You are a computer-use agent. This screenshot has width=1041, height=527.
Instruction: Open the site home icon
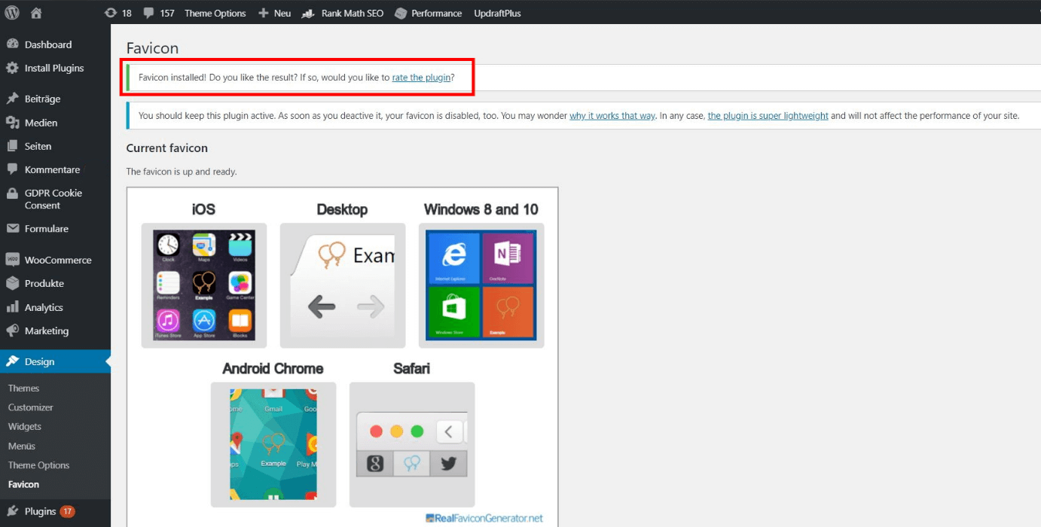[36, 13]
